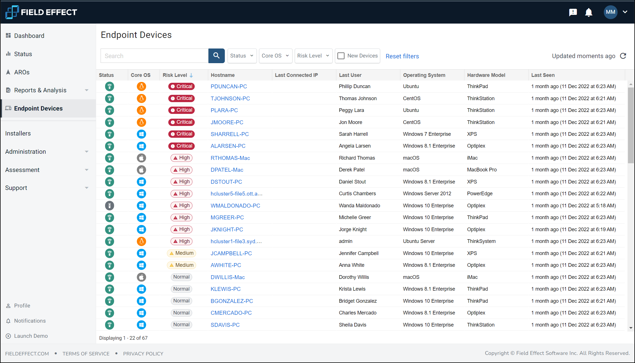635x363 pixels.
Task: Click the Linux OS icon for PDUNCAN-PC
Action: coord(141,86)
